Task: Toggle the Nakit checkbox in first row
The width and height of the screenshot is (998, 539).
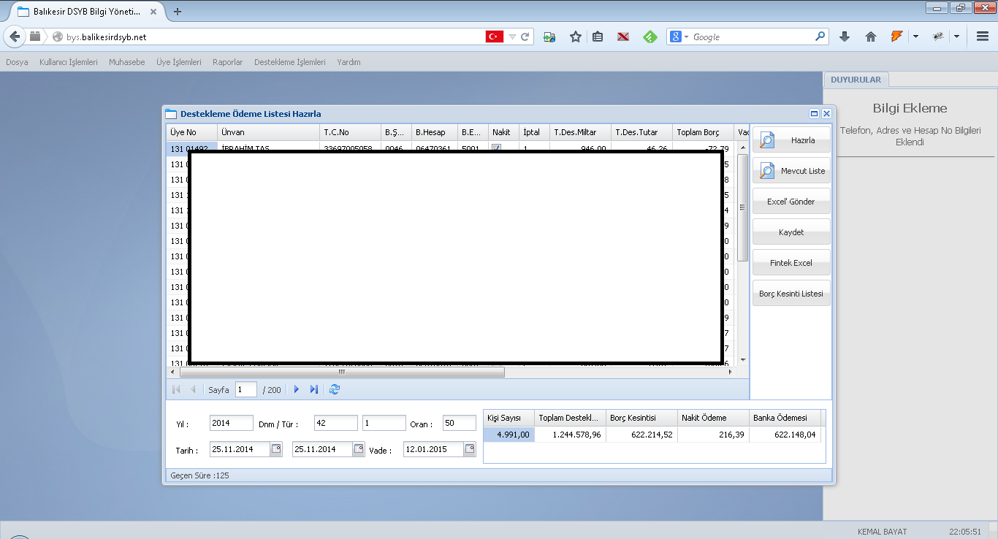Action: point(496,148)
